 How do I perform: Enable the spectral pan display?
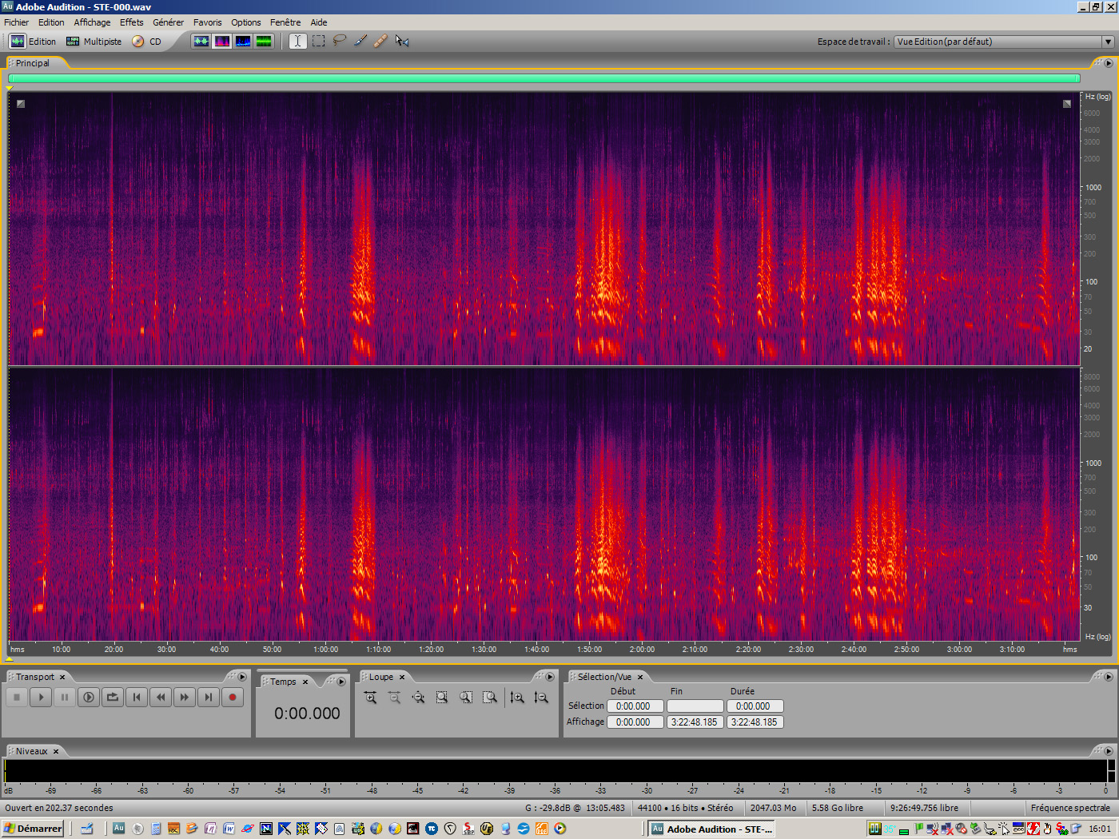coord(243,41)
